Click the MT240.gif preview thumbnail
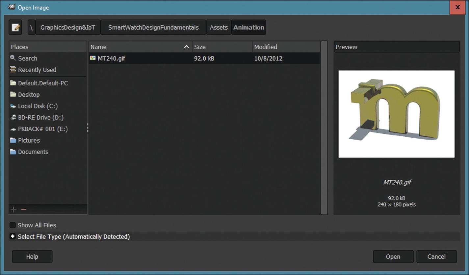The image size is (469, 275). (397, 114)
